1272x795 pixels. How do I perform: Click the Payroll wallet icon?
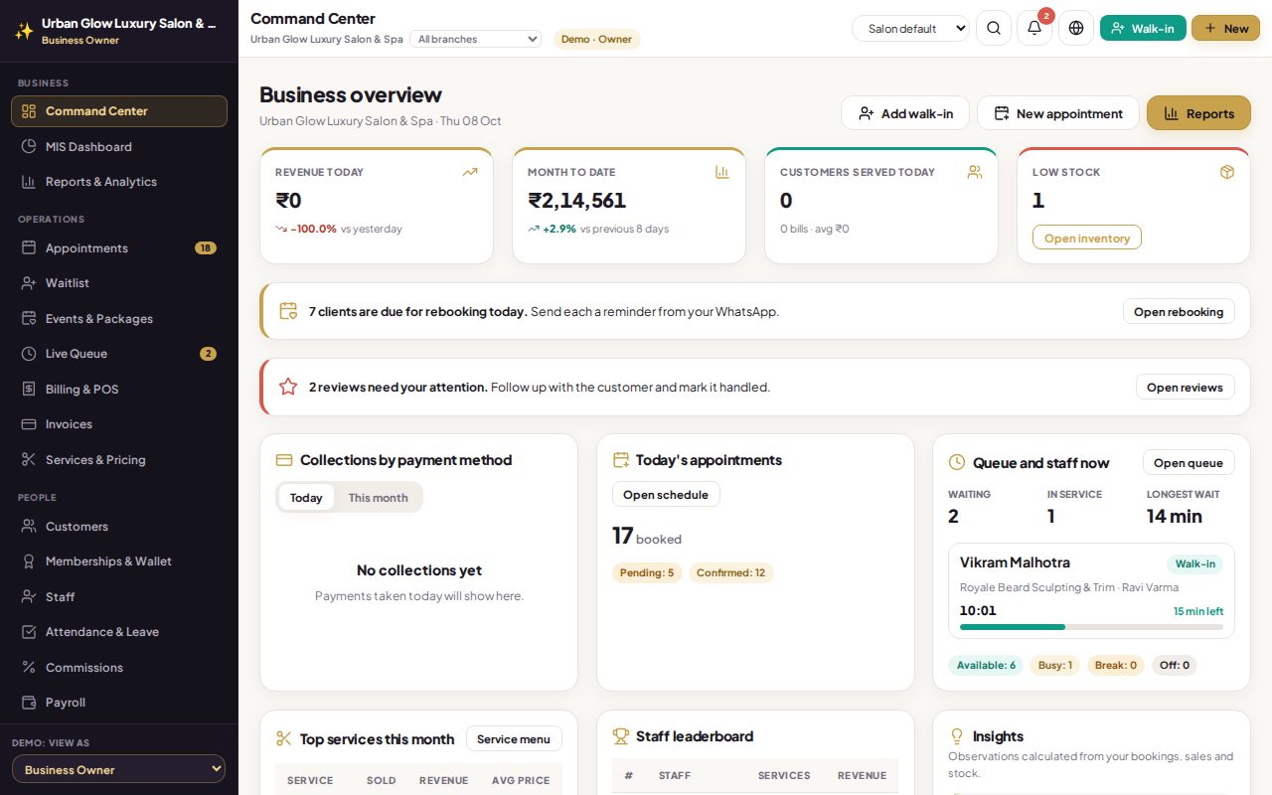tap(29, 703)
